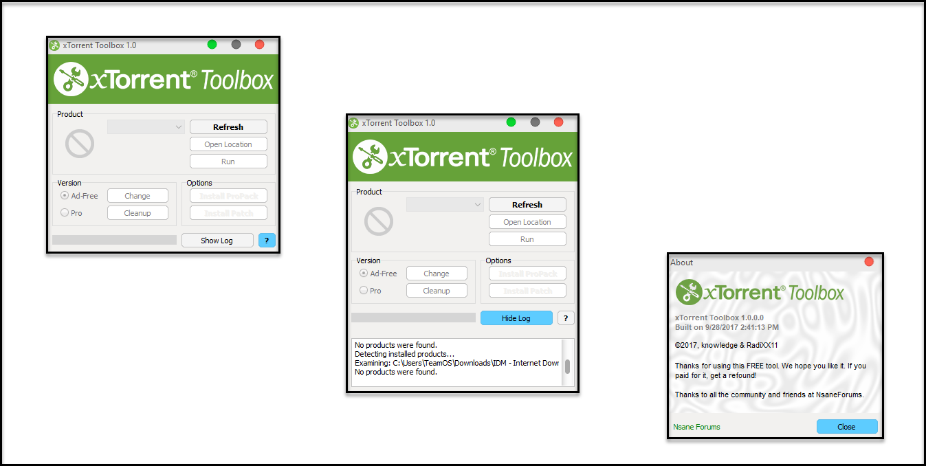Click title bar wrench icon of log-view Toolbox window
This screenshot has height=466, width=926.
(353, 123)
